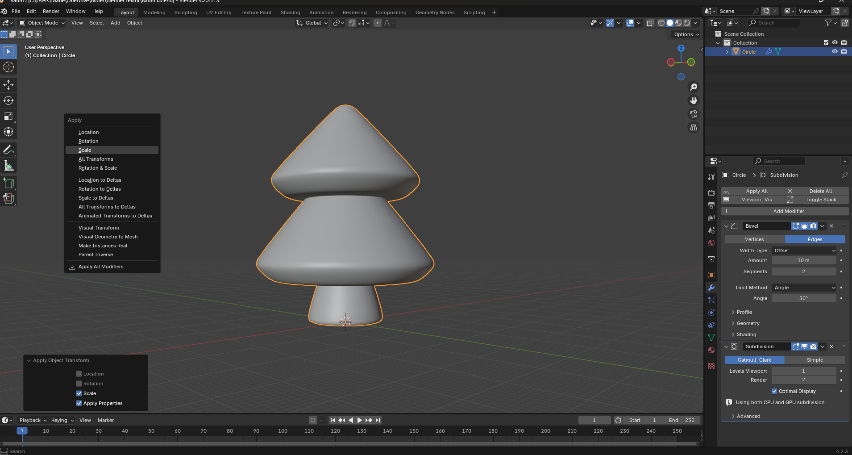Viewport: 852px width, 455px height.
Task: Hide Circle object with eye icon
Action: pos(834,52)
